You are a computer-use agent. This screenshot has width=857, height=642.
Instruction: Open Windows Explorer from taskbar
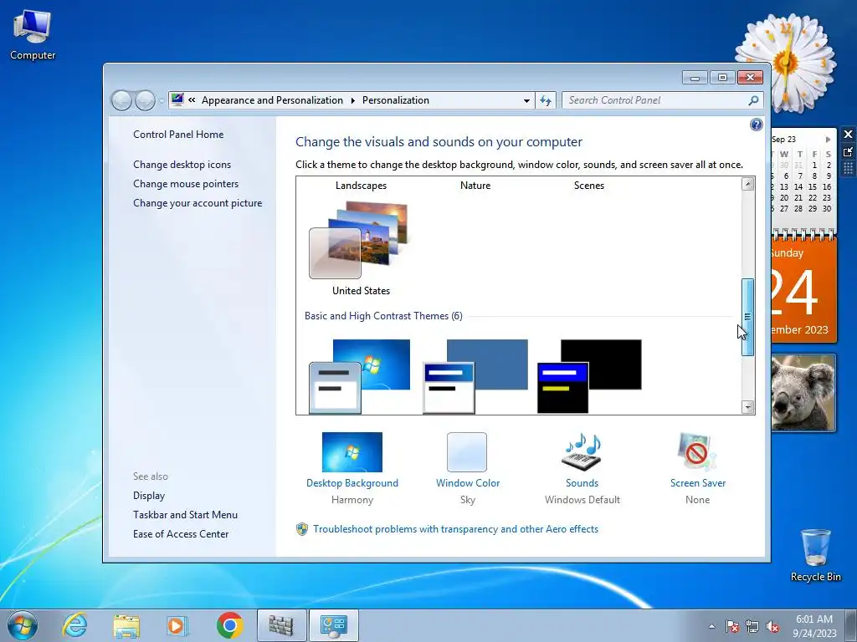(126, 625)
